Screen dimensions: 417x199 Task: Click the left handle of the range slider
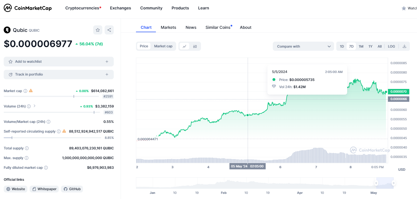(377, 183)
